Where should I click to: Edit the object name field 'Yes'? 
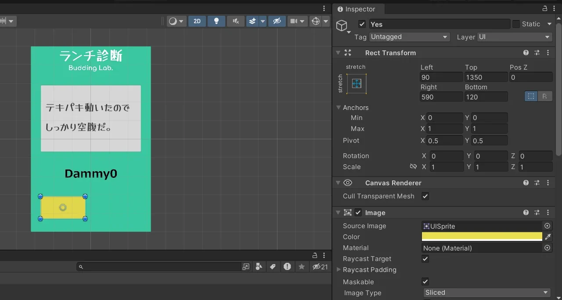pyautogui.click(x=439, y=24)
